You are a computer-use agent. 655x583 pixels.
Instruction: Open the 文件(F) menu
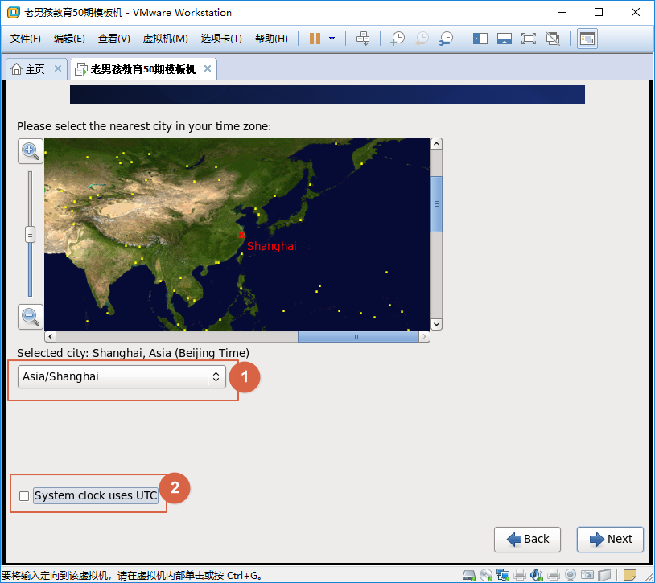(x=26, y=39)
